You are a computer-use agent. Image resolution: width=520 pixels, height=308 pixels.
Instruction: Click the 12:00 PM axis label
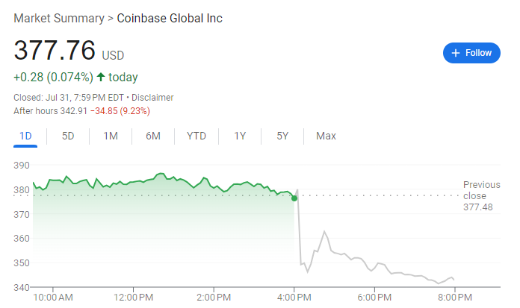point(134,298)
